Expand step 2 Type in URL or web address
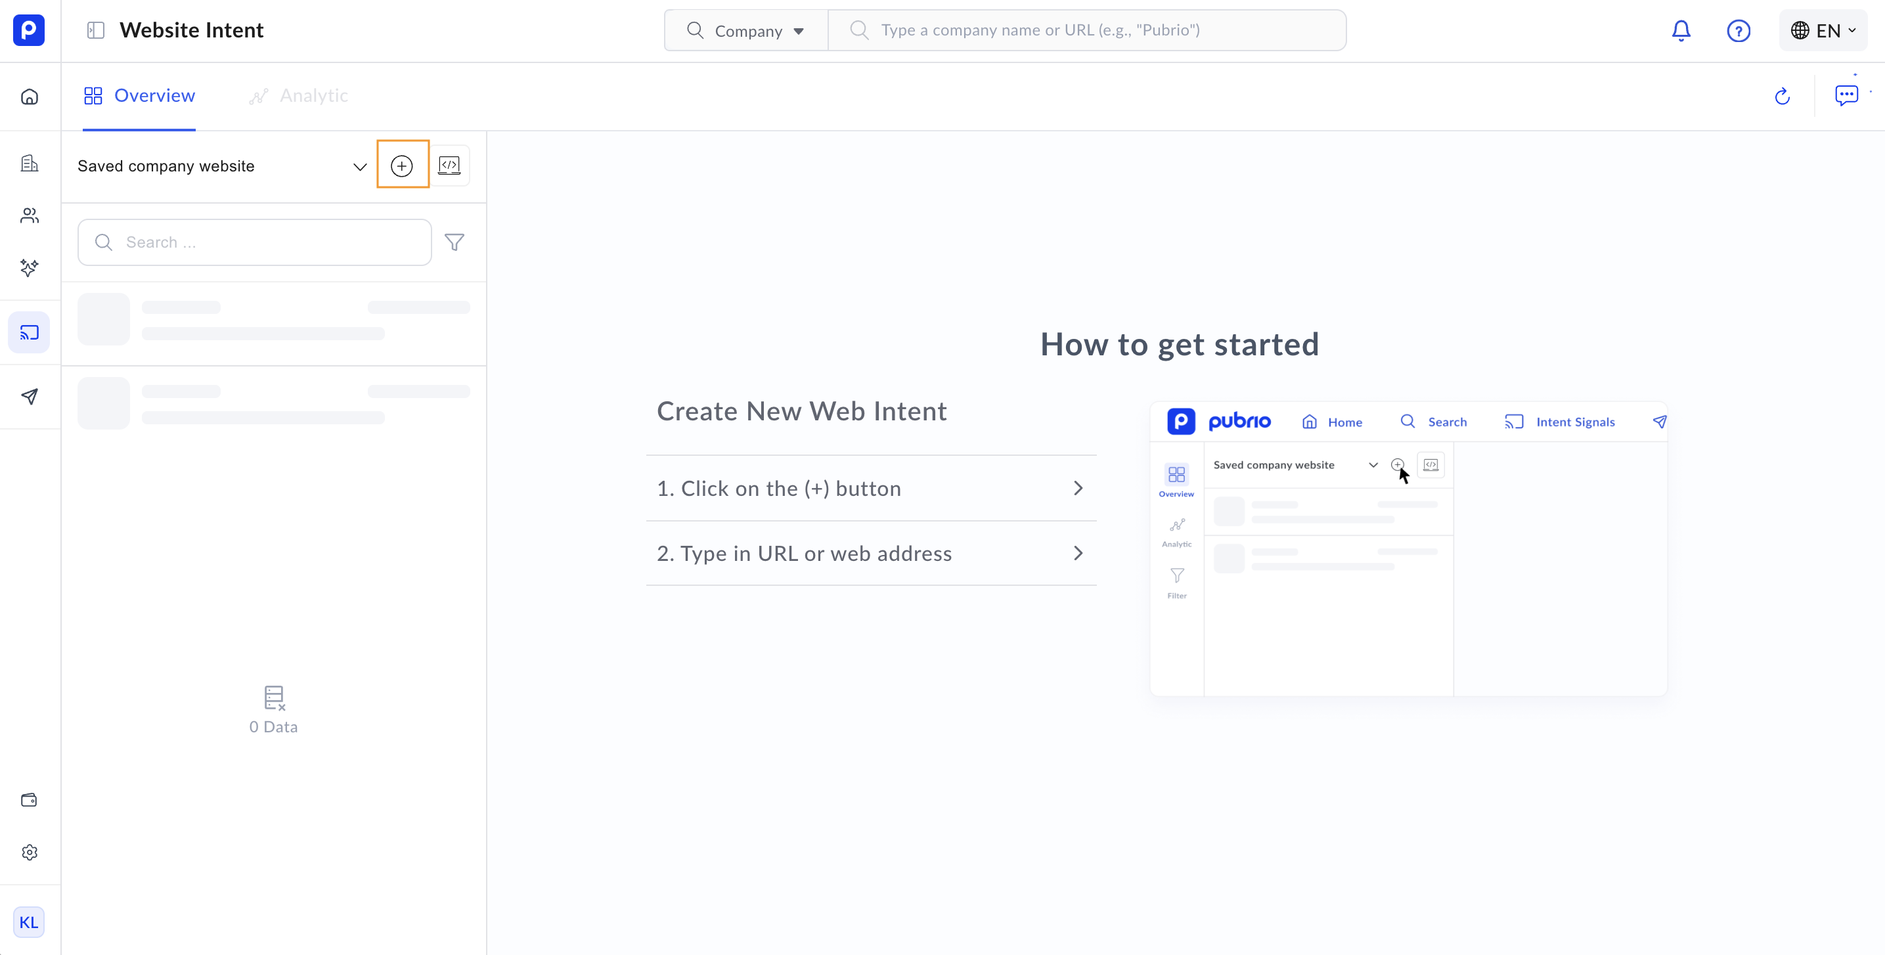Screen dimensions: 1885x955 click(x=871, y=553)
